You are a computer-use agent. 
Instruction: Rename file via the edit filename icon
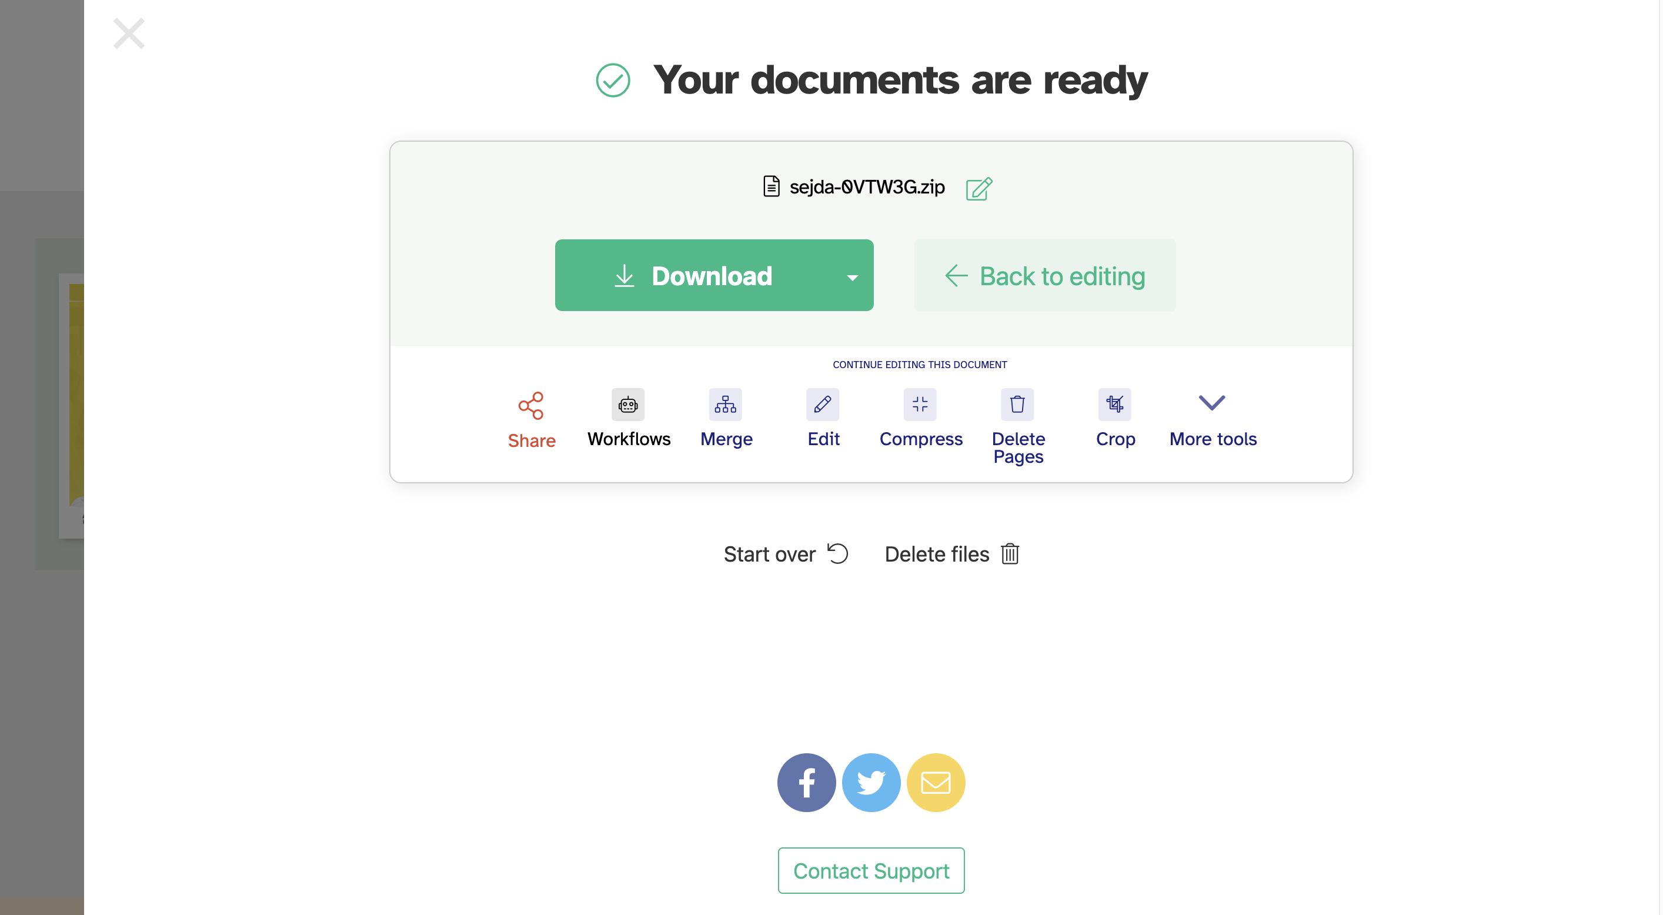[979, 189]
